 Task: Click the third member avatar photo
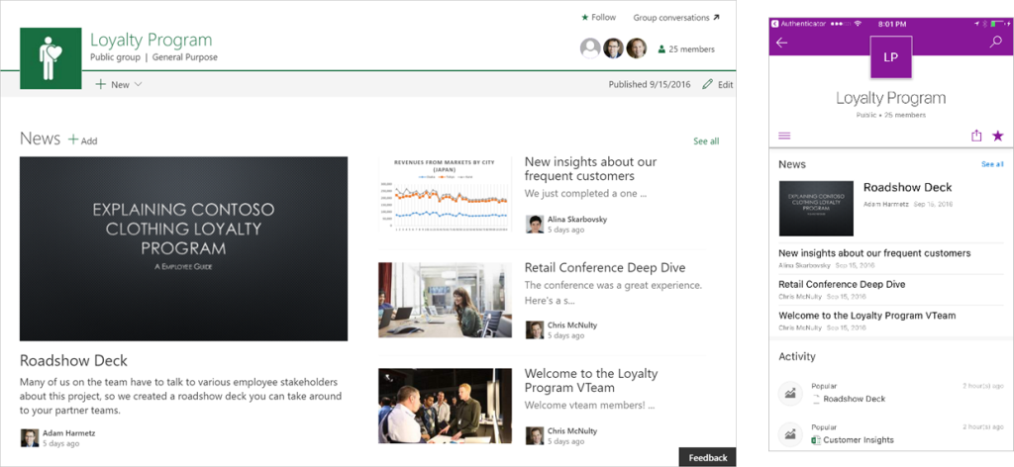click(637, 48)
